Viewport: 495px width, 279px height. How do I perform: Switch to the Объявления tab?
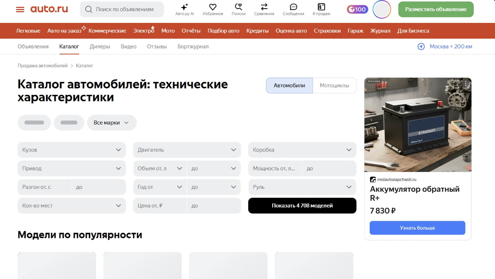click(x=33, y=47)
